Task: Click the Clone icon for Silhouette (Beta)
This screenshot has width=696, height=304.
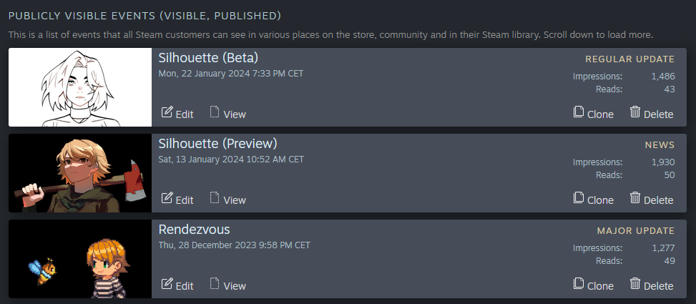Action: point(579,112)
